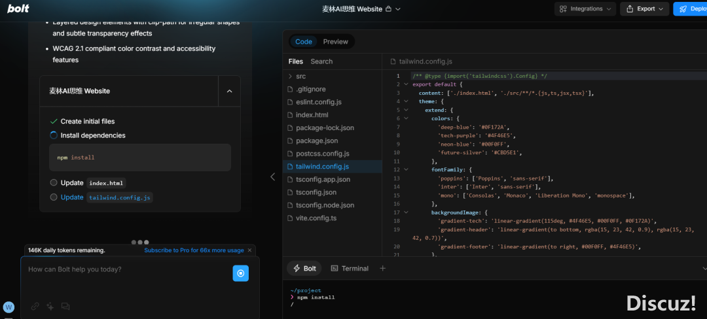The image size is (707, 319).
Task: Click the npm install command block
Action: [x=140, y=158]
